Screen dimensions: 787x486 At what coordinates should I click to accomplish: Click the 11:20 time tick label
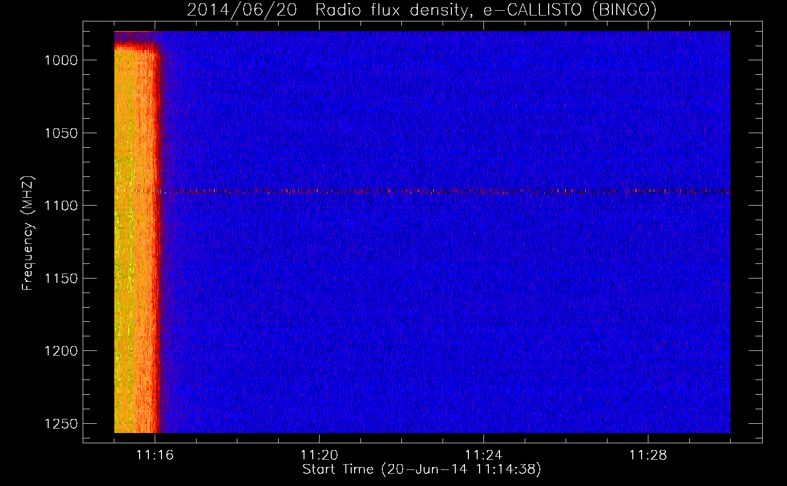(x=320, y=455)
